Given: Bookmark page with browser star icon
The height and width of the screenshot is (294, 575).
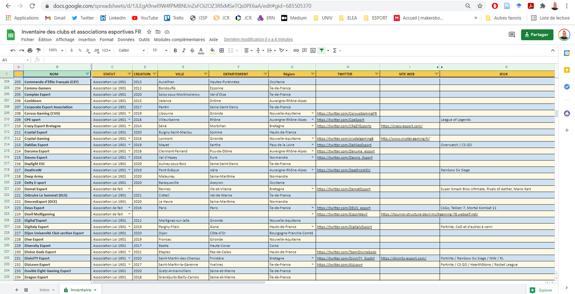Looking at the screenshot, I should pos(480,6).
